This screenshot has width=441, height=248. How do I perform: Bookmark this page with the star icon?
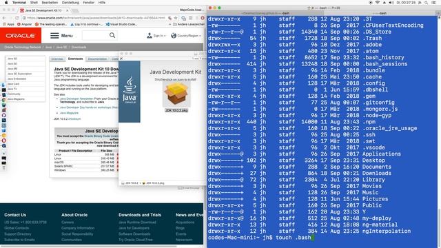pos(176,18)
